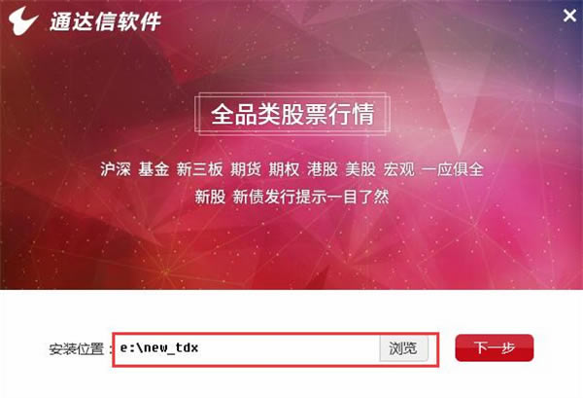Click the 新债发行提示一目了然 text
This screenshot has height=398, width=583.
pyautogui.click(x=311, y=197)
